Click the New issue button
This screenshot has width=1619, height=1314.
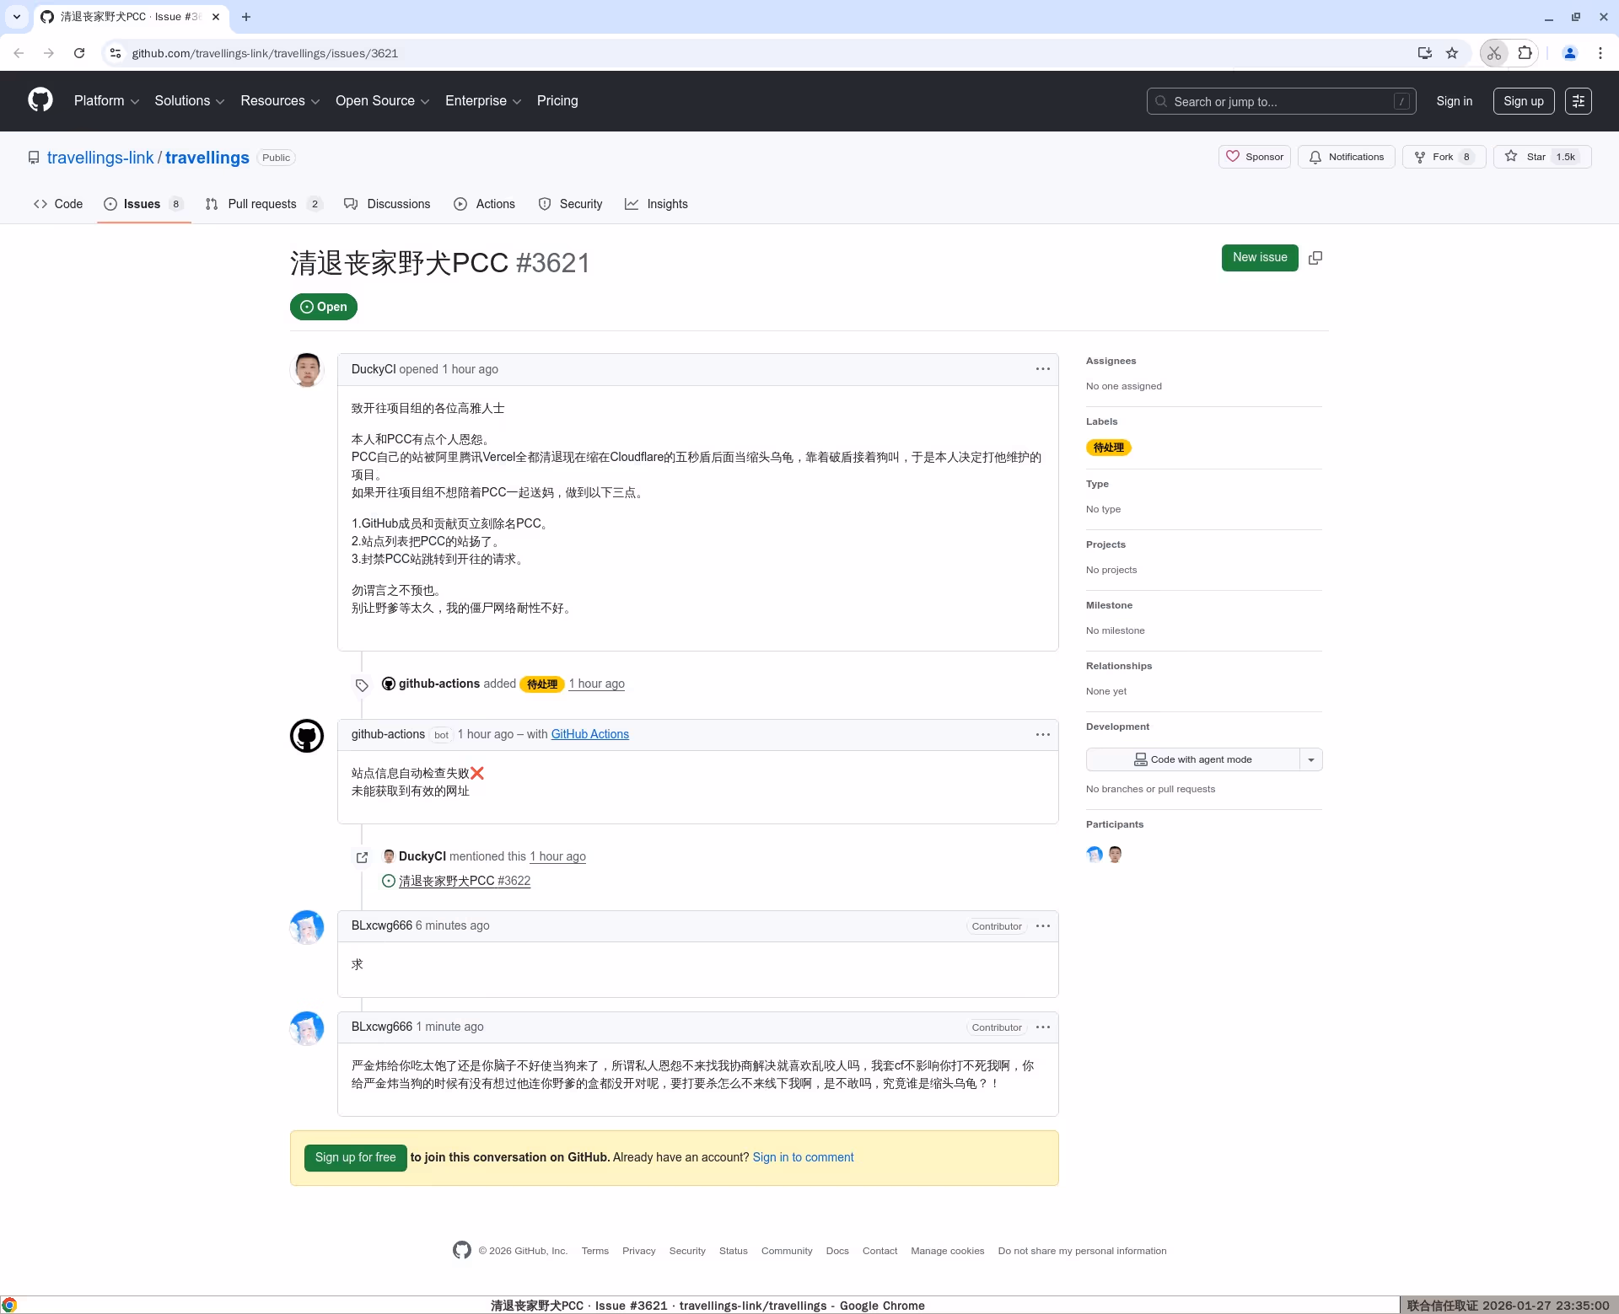1260,257
